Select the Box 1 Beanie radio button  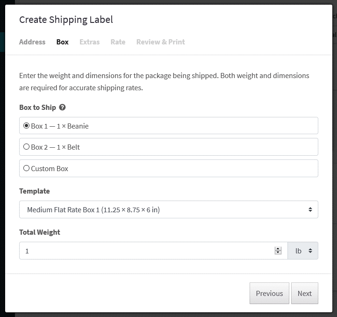pyautogui.click(x=26, y=126)
